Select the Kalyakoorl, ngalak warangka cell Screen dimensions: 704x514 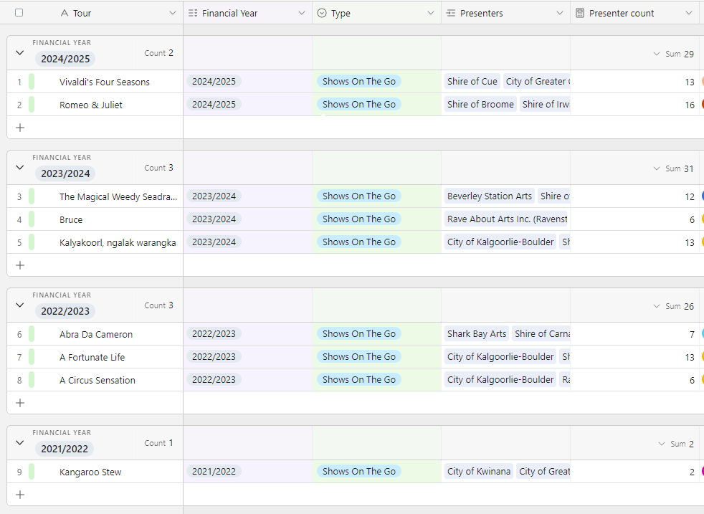coord(118,242)
